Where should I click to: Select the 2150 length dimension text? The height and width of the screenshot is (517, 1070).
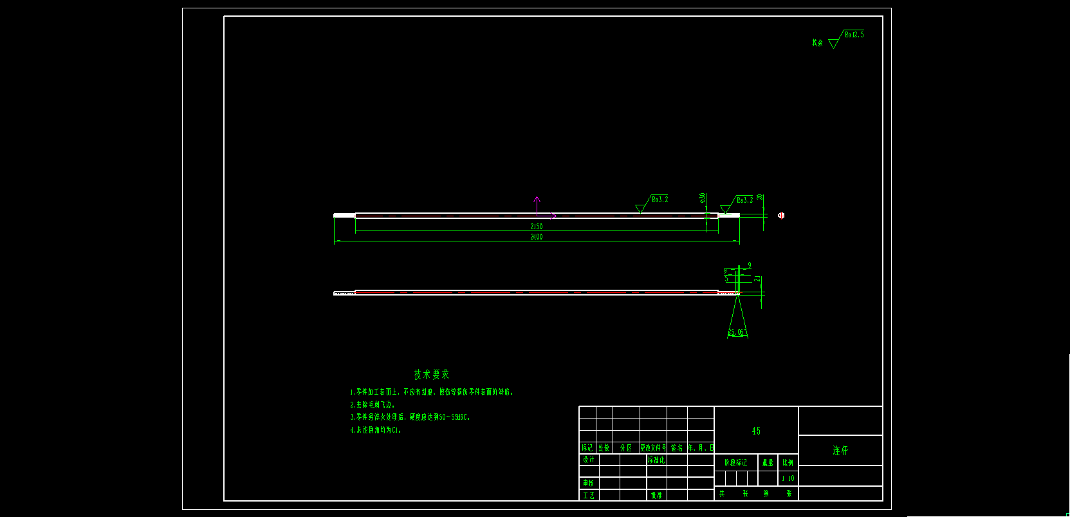tap(536, 227)
